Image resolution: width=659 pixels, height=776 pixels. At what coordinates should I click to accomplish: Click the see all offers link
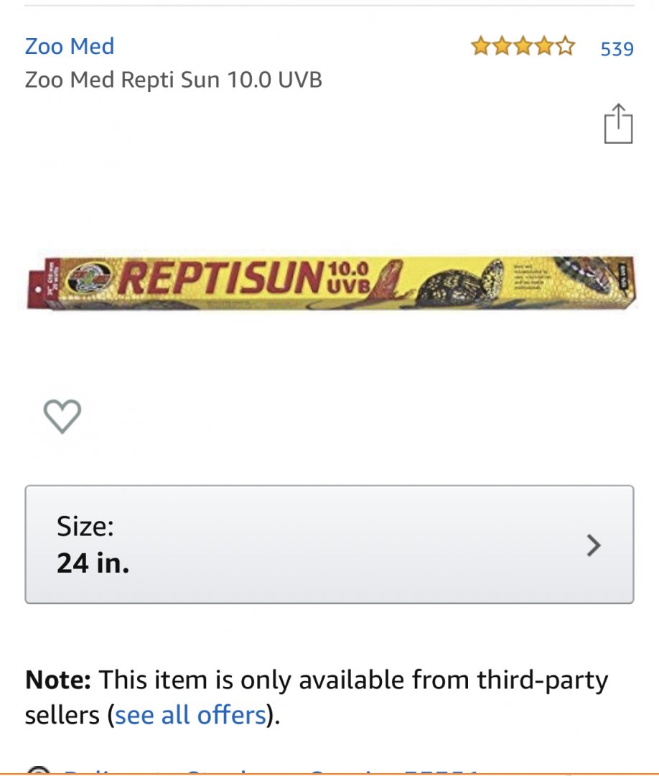190,715
